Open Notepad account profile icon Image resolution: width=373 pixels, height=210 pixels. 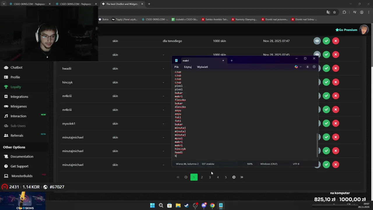pyautogui.click(x=307, y=67)
